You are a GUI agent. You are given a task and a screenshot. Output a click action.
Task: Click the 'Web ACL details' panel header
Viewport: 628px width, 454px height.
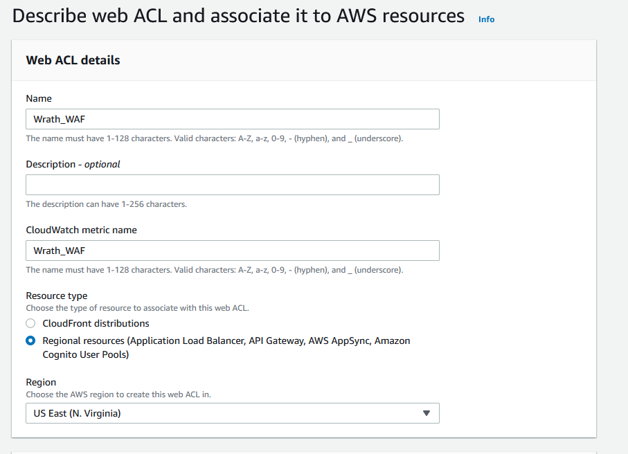[73, 60]
